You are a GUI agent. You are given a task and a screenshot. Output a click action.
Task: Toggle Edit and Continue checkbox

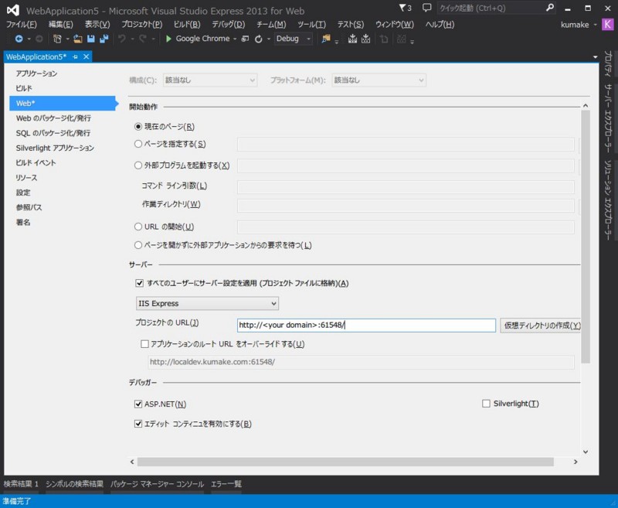point(138,424)
